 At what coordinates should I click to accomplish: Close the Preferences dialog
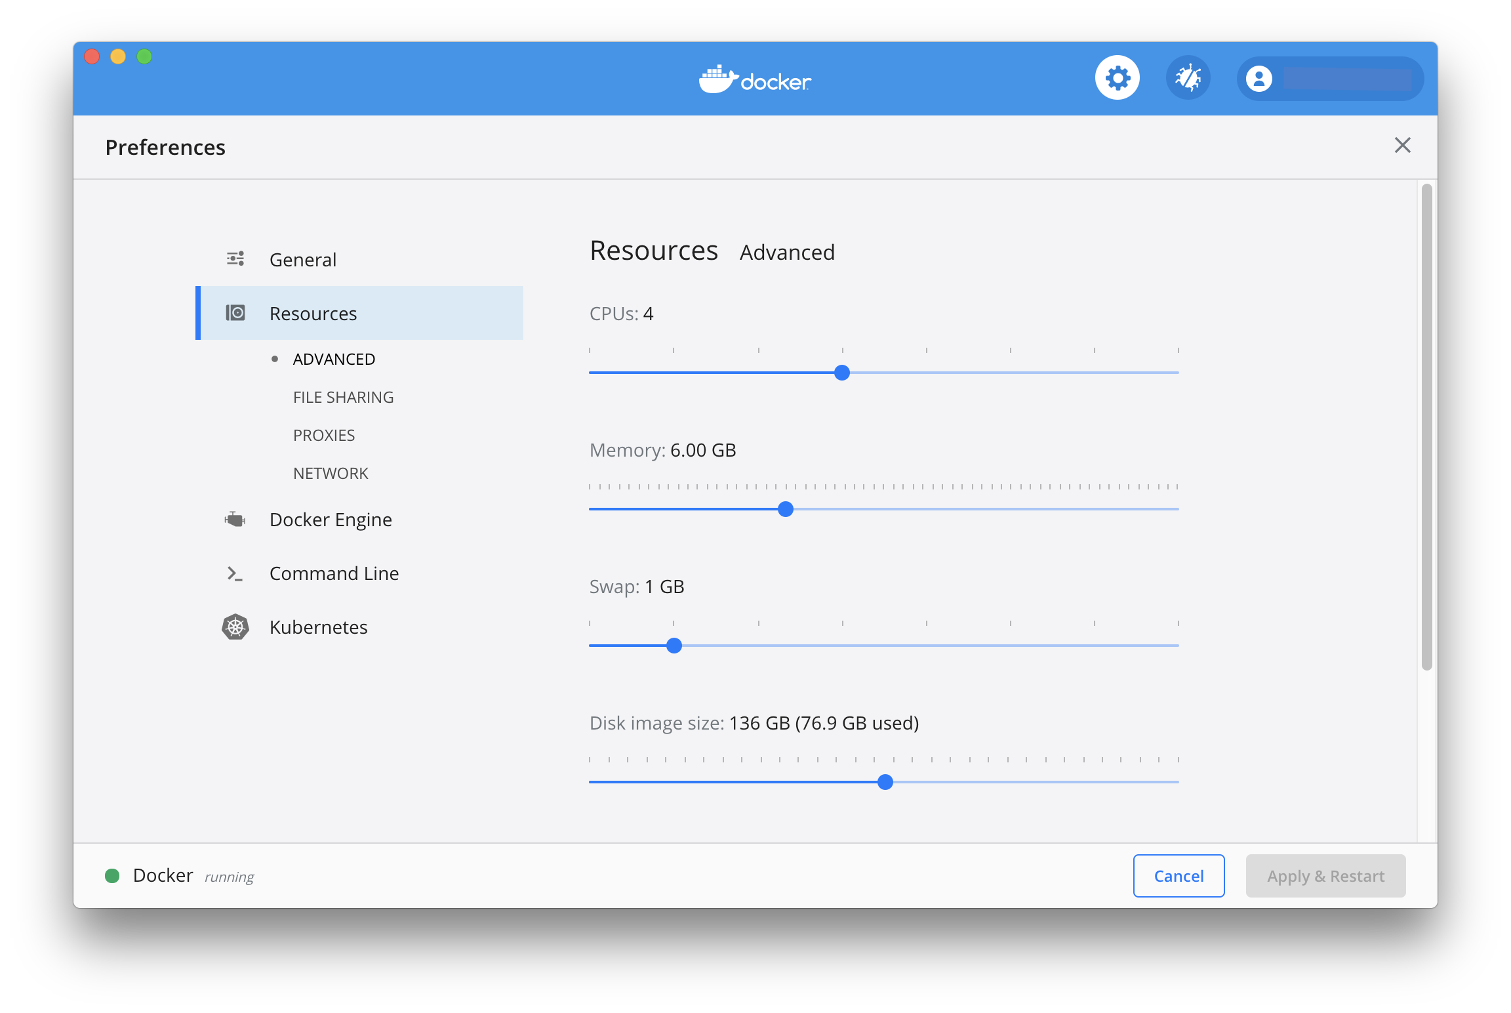1403,146
